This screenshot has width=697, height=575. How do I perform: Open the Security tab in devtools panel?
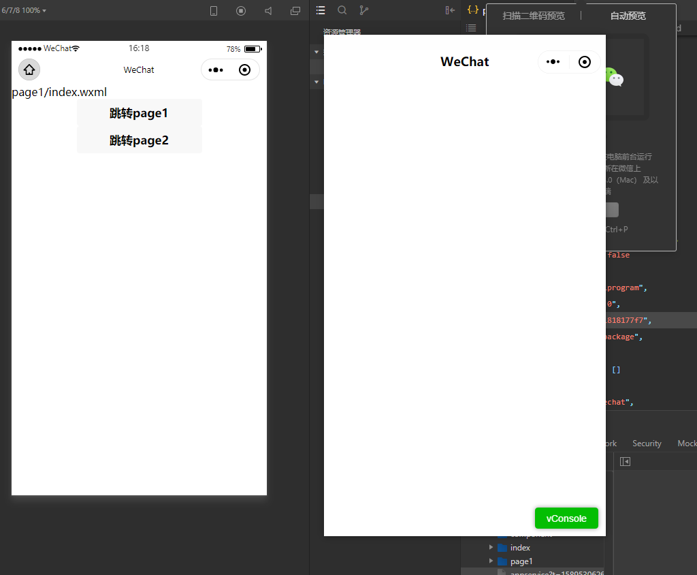[647, 444]
